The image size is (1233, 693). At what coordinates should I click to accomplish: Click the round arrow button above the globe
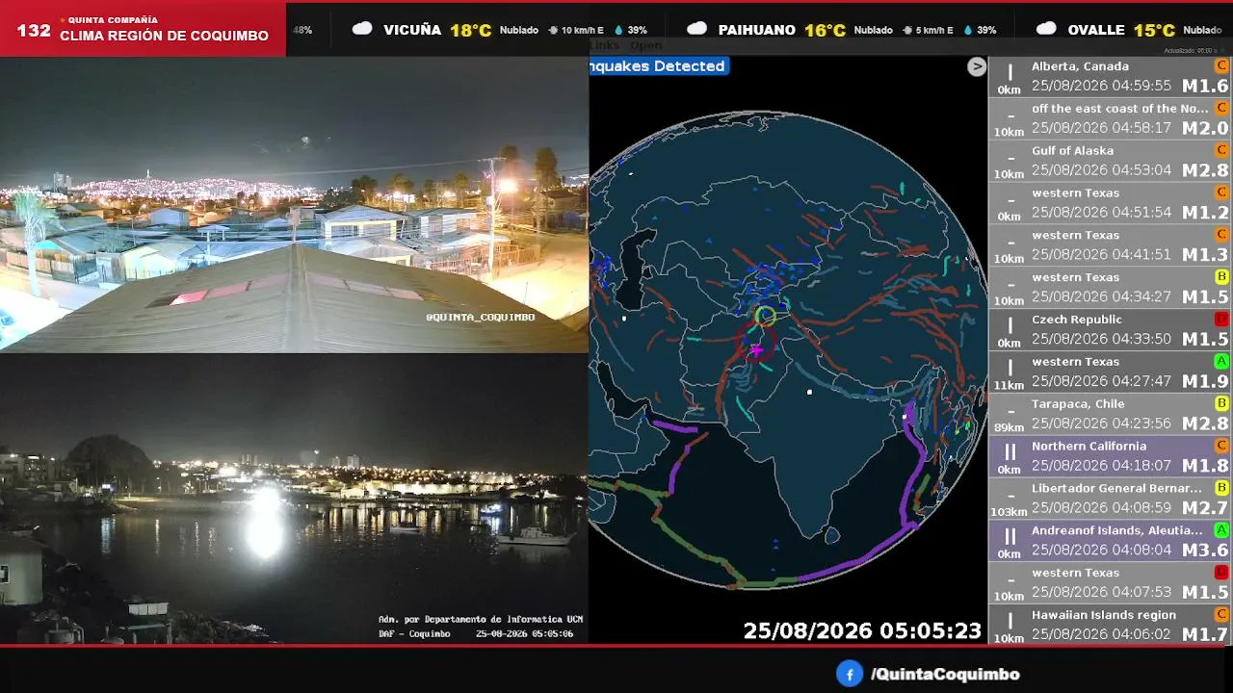[977, 66]
